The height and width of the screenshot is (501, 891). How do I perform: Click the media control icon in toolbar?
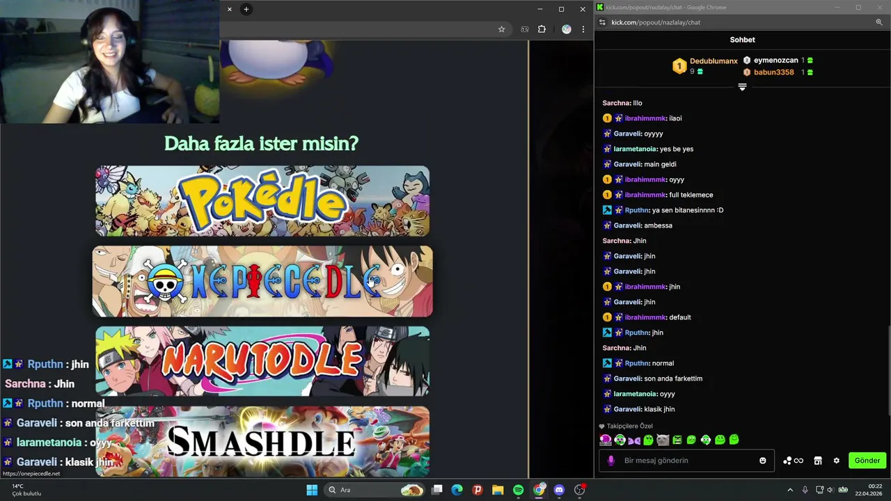pyautogui.click(x=525, y=29)
